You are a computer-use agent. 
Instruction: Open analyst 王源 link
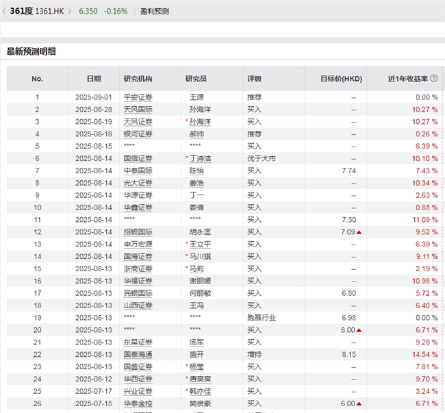click(196, 97)
